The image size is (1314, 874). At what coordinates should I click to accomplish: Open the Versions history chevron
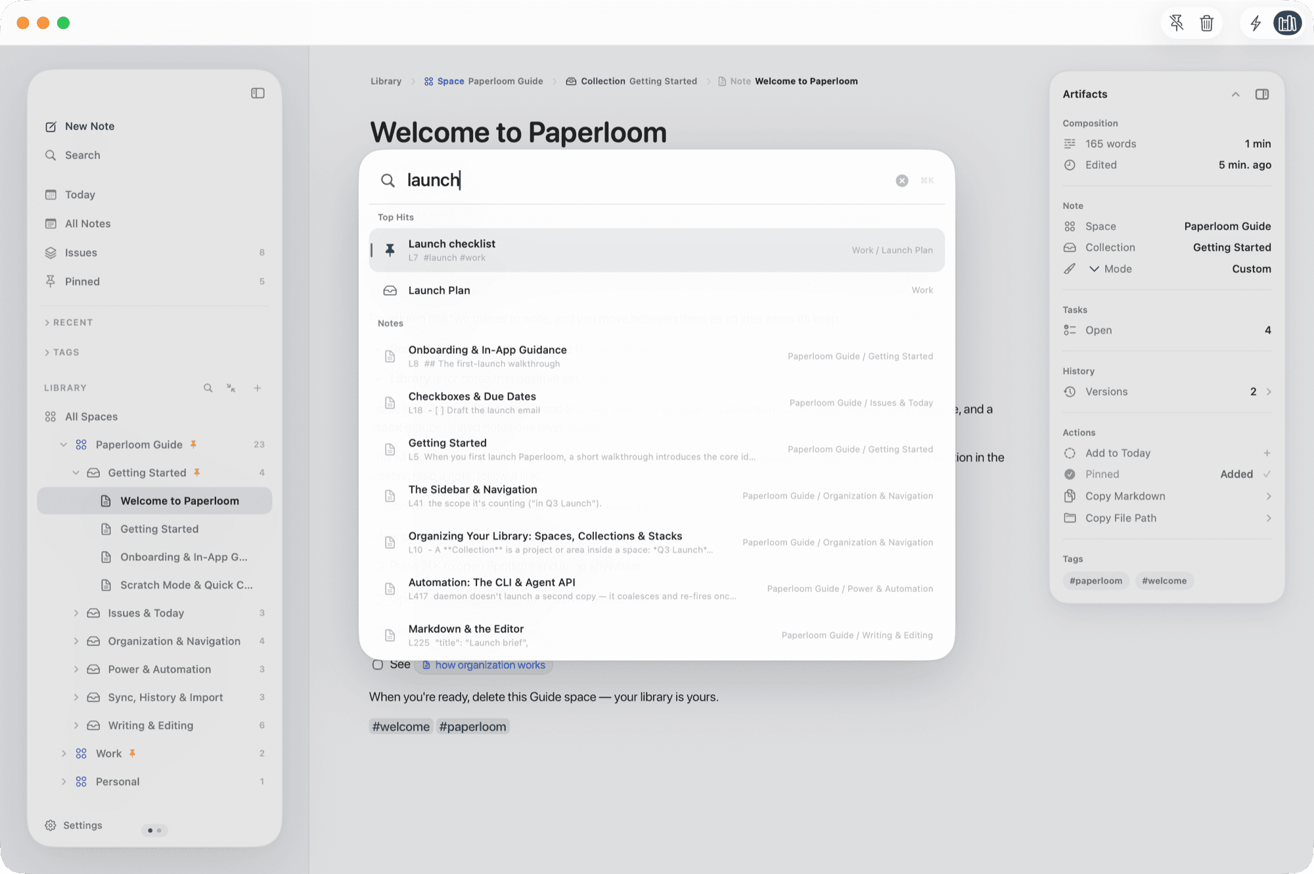(1269, 392)
